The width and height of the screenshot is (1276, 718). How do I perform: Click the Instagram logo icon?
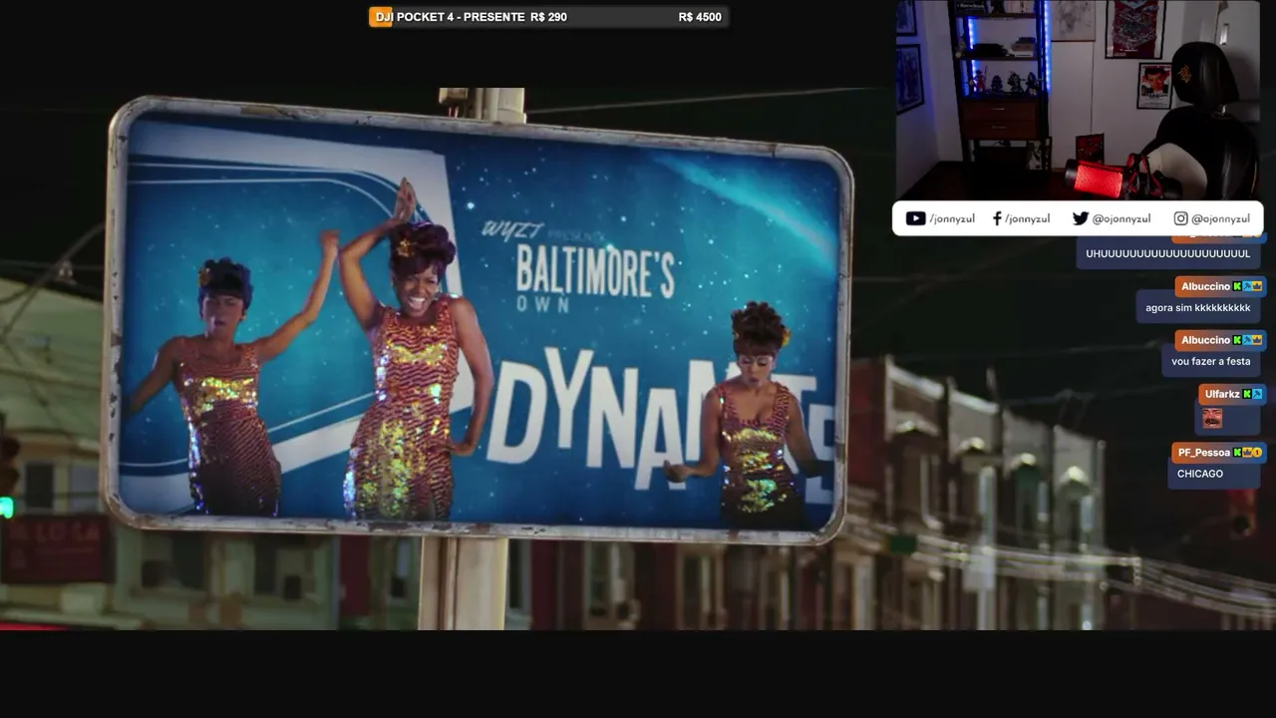click(x=1180, y=218)
